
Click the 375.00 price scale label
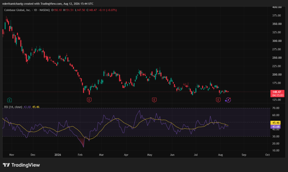tap(277, 15)
